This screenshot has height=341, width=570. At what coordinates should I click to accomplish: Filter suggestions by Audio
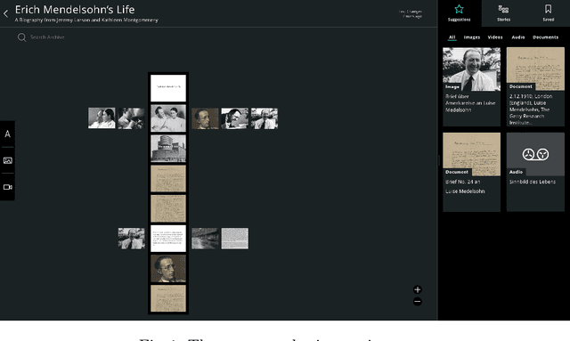[518, 37]
